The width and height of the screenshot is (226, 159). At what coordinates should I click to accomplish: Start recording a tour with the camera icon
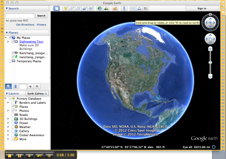click(91, 8)
